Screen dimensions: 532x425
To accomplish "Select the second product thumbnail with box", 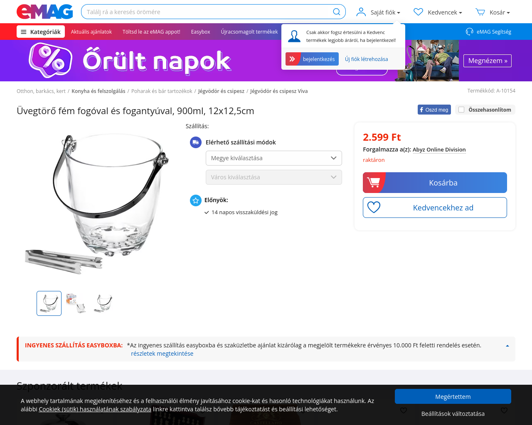I will tap(76, 303).
